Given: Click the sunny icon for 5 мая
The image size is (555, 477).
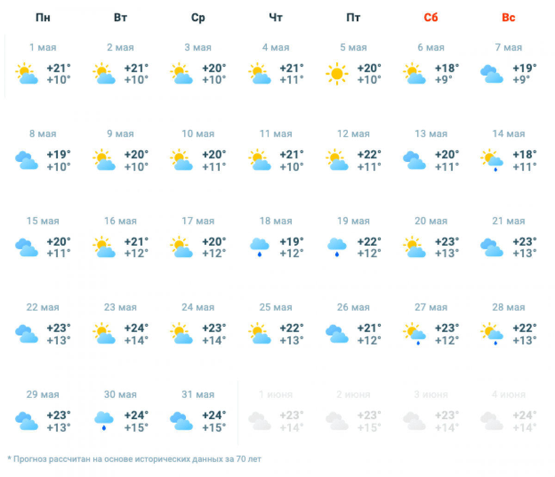Looking at the screenshot, I should [337, 74].
